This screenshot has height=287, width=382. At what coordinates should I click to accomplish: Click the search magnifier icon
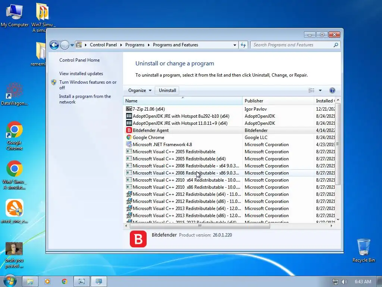click(x=336, y=45)
